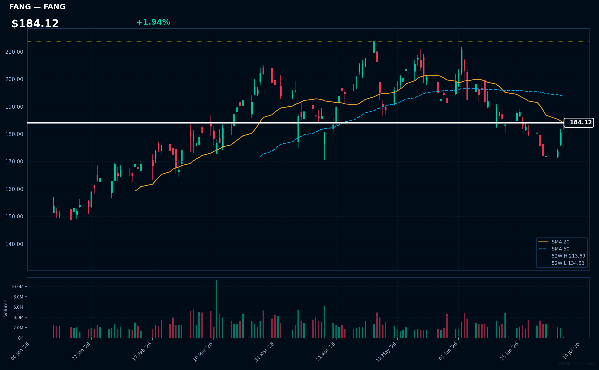Click the 14 Jul '26 date label

pos(571,351)
